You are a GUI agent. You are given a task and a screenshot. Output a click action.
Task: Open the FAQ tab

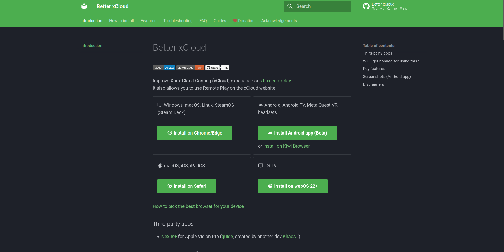(x=203, y=21)
